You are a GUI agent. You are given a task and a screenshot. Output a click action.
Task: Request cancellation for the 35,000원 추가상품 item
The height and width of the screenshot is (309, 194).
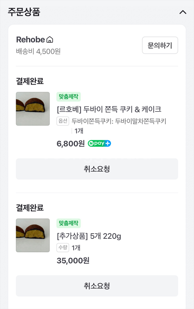pos(97,286)
